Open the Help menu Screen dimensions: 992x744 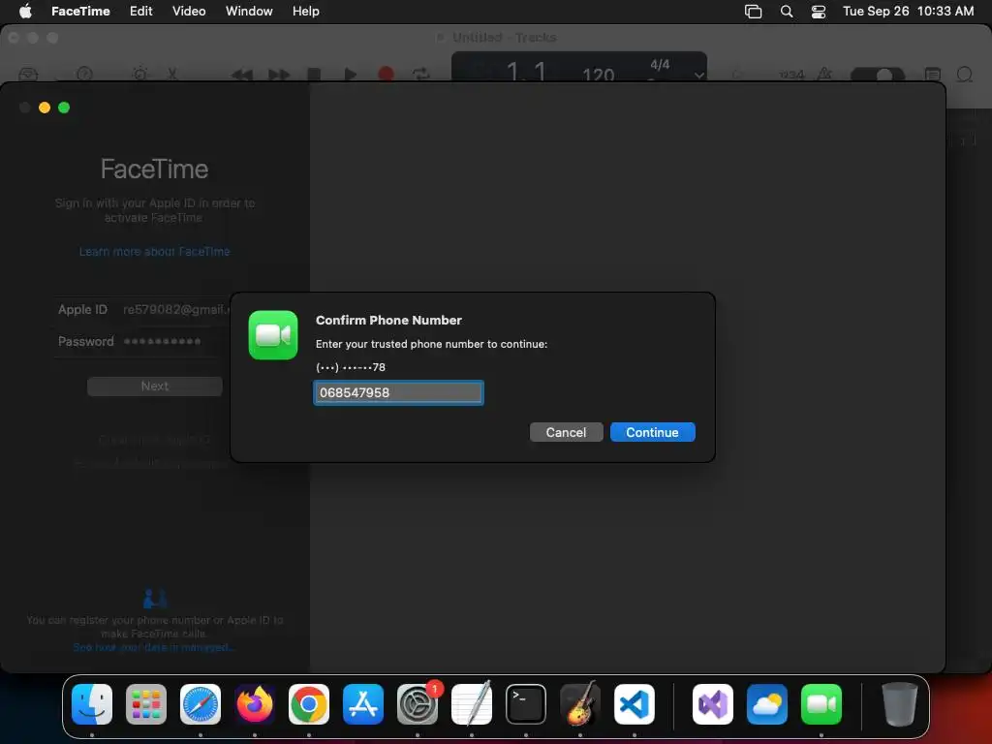(x=305, y=11)
